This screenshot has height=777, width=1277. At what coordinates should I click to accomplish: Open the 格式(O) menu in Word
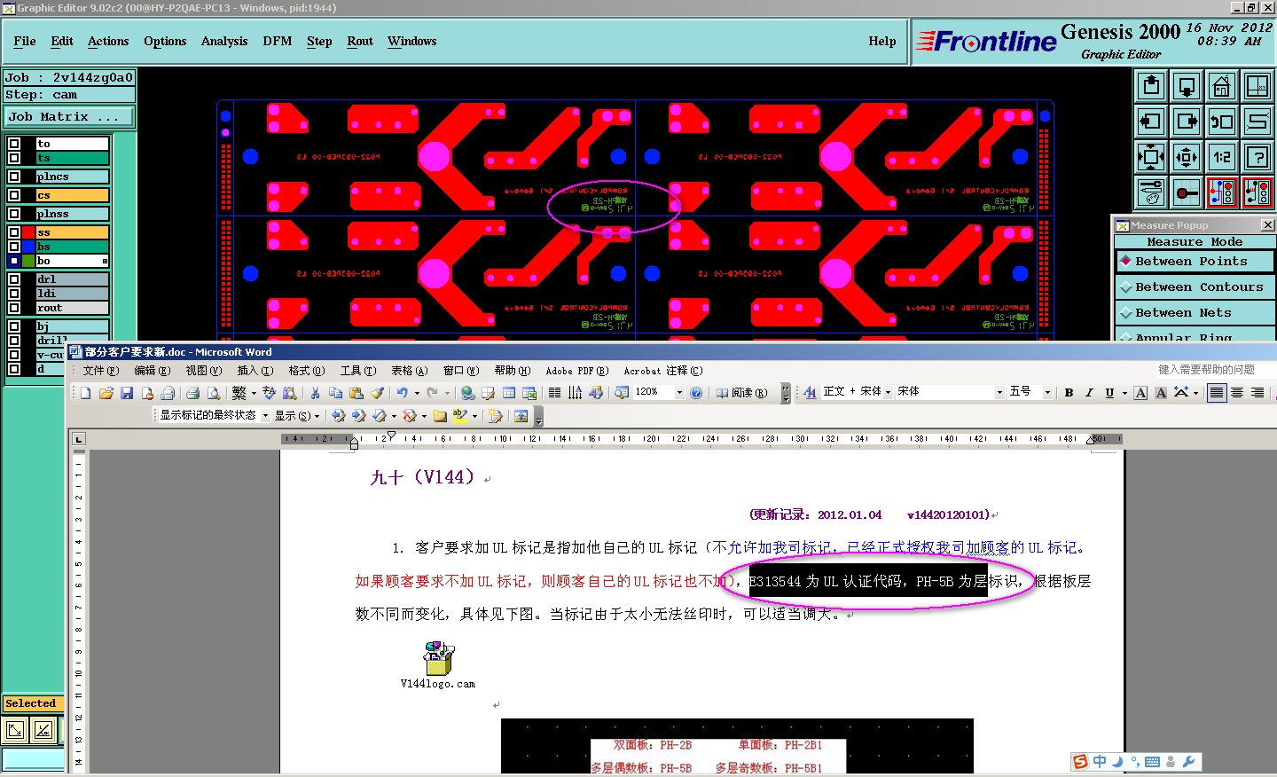tap(307, 371)
